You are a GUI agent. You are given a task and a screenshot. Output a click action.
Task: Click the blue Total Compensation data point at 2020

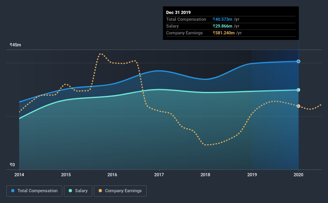click(298, 61)
